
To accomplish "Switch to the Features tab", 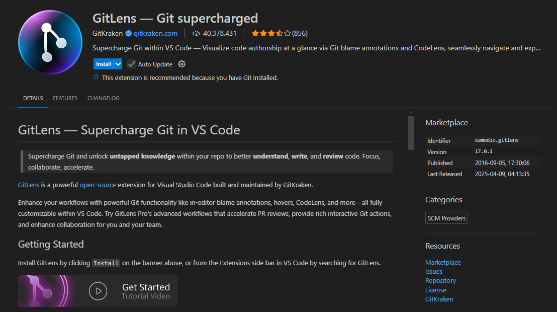I will coord(65,98).
